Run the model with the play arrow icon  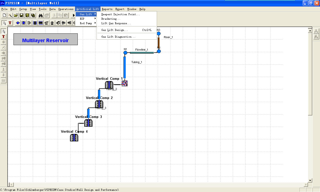(73, 15)
